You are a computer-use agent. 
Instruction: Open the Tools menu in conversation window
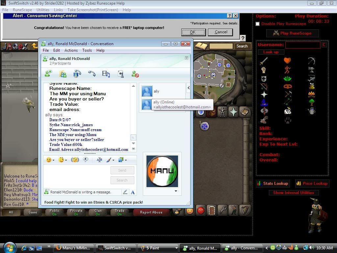(87, 50)
